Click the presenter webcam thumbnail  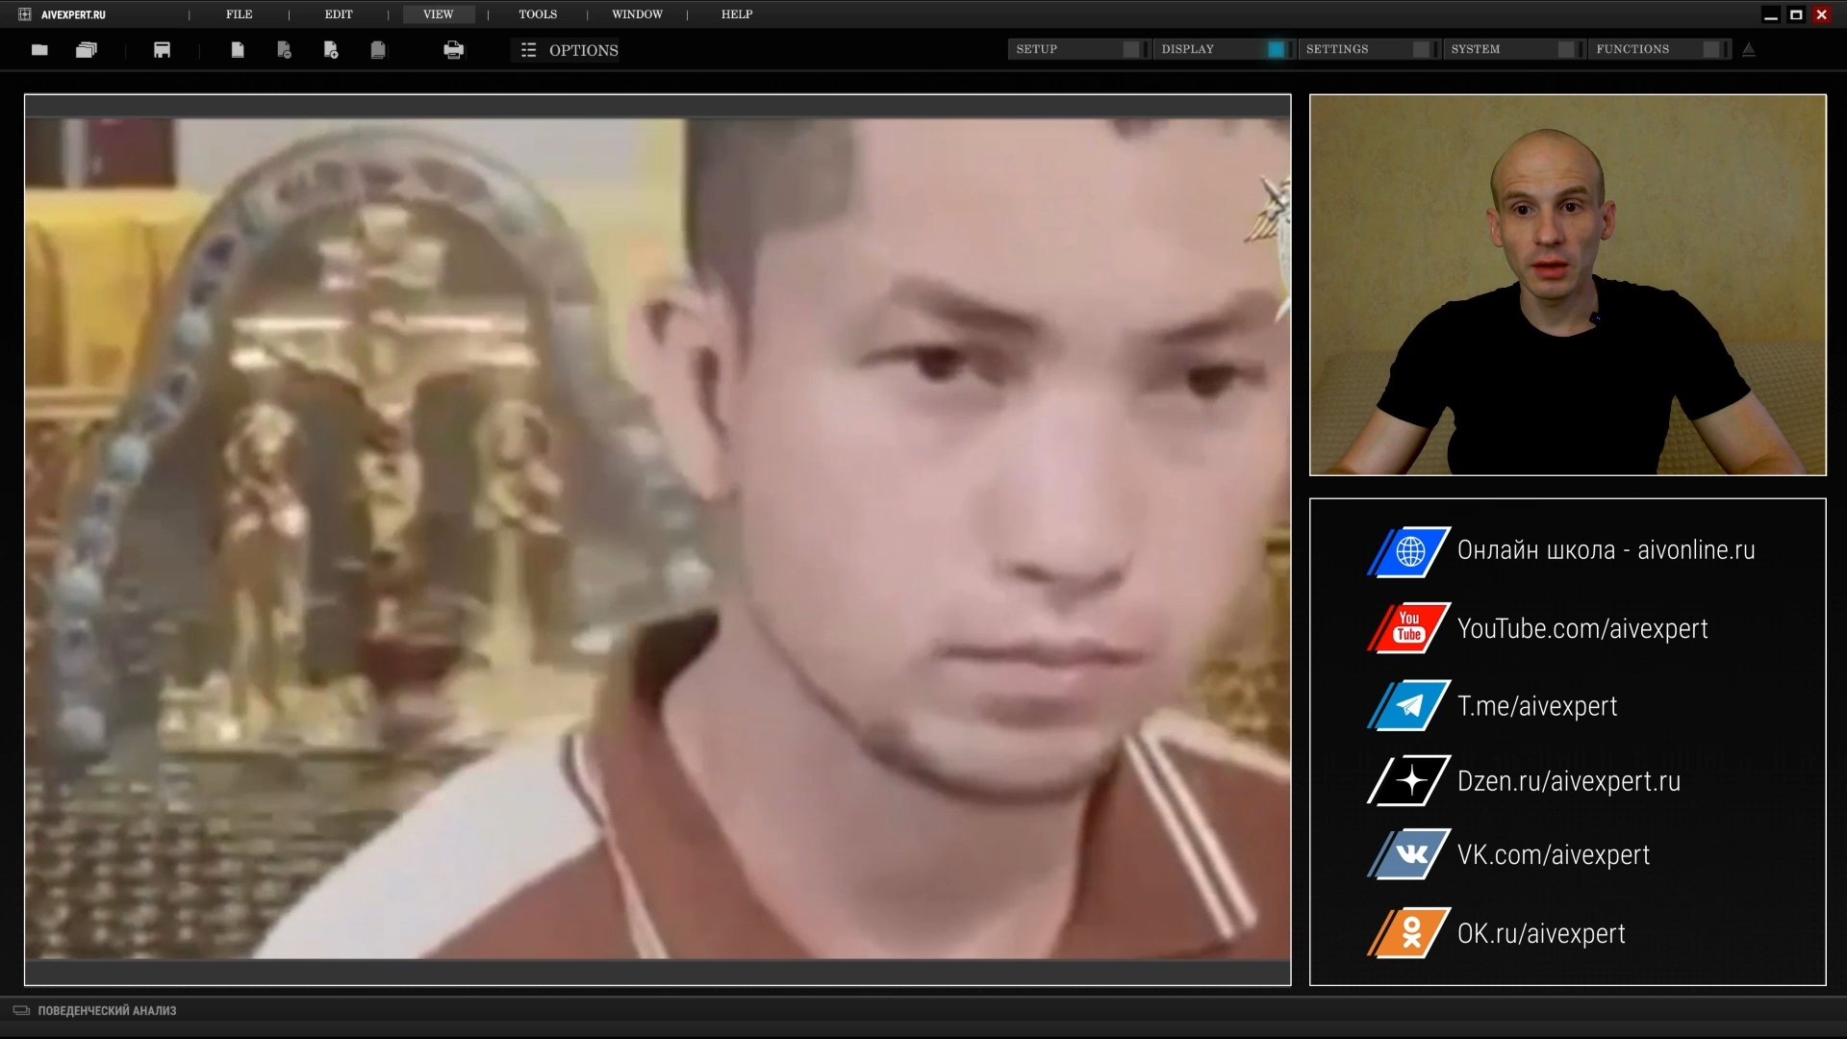click(1567, 285)
